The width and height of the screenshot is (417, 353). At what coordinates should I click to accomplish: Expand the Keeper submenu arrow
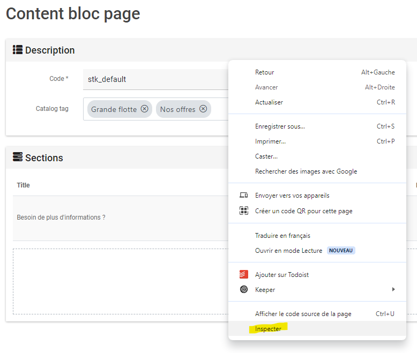pyautogui.click(x=393, y=289)
